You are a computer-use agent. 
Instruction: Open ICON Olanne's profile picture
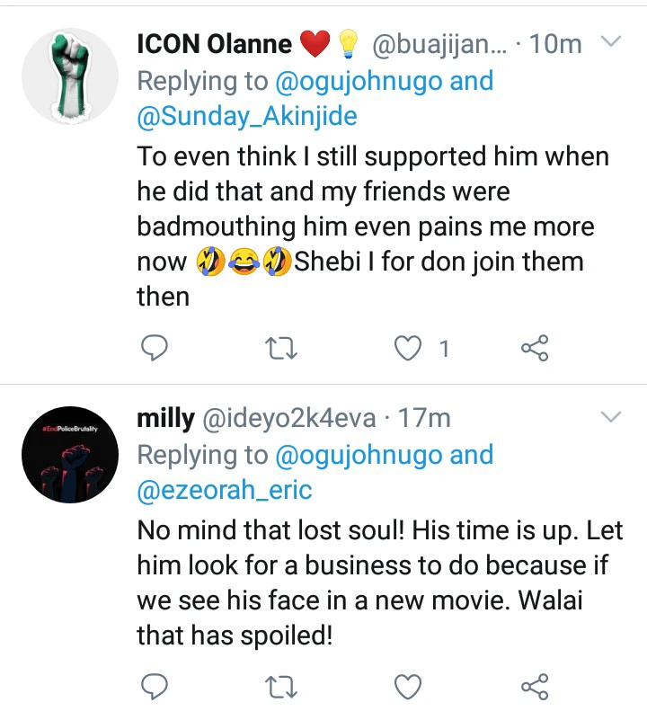coord(70,75)
